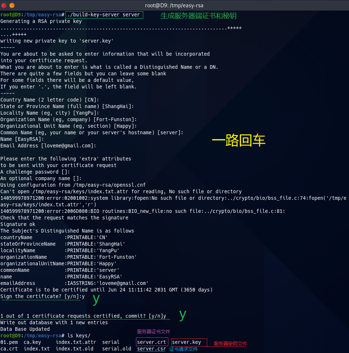Click the boxed ./build-key-server server command
Image resolution: width=349 pixels, height=353 pixels.
(104, 15)
